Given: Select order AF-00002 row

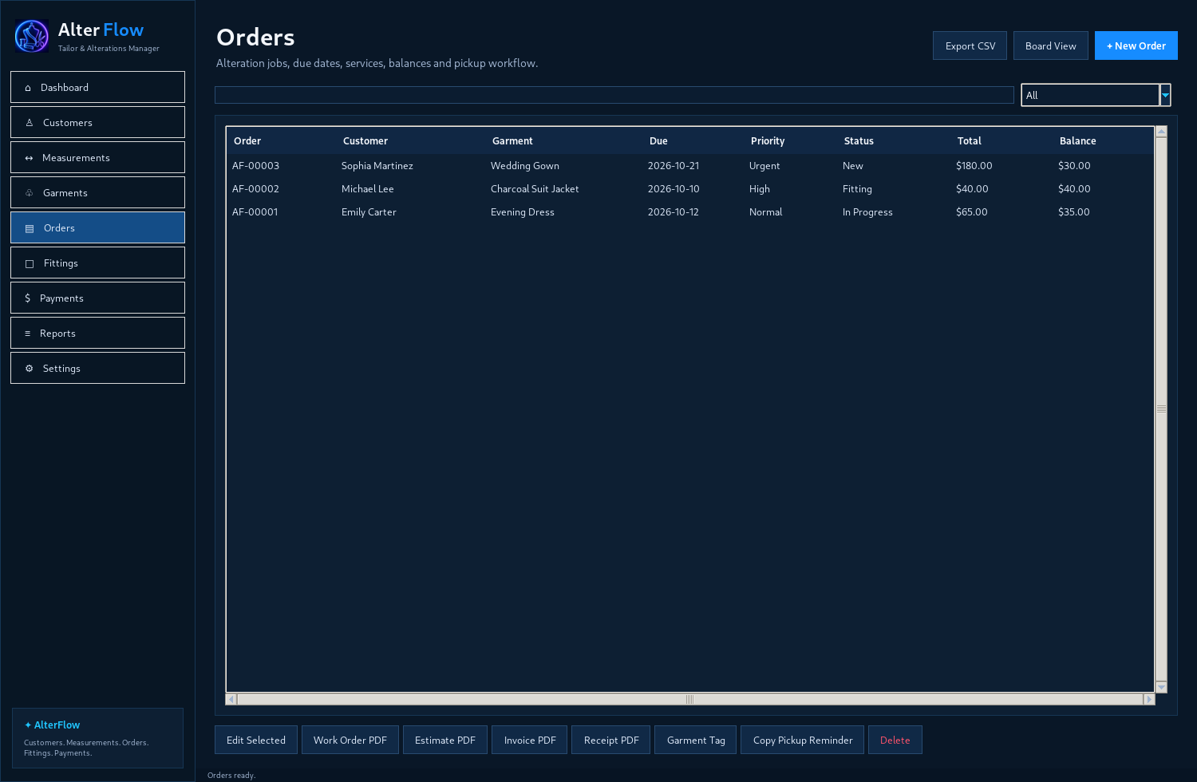Looking at the screenshot, I should 690,189.
